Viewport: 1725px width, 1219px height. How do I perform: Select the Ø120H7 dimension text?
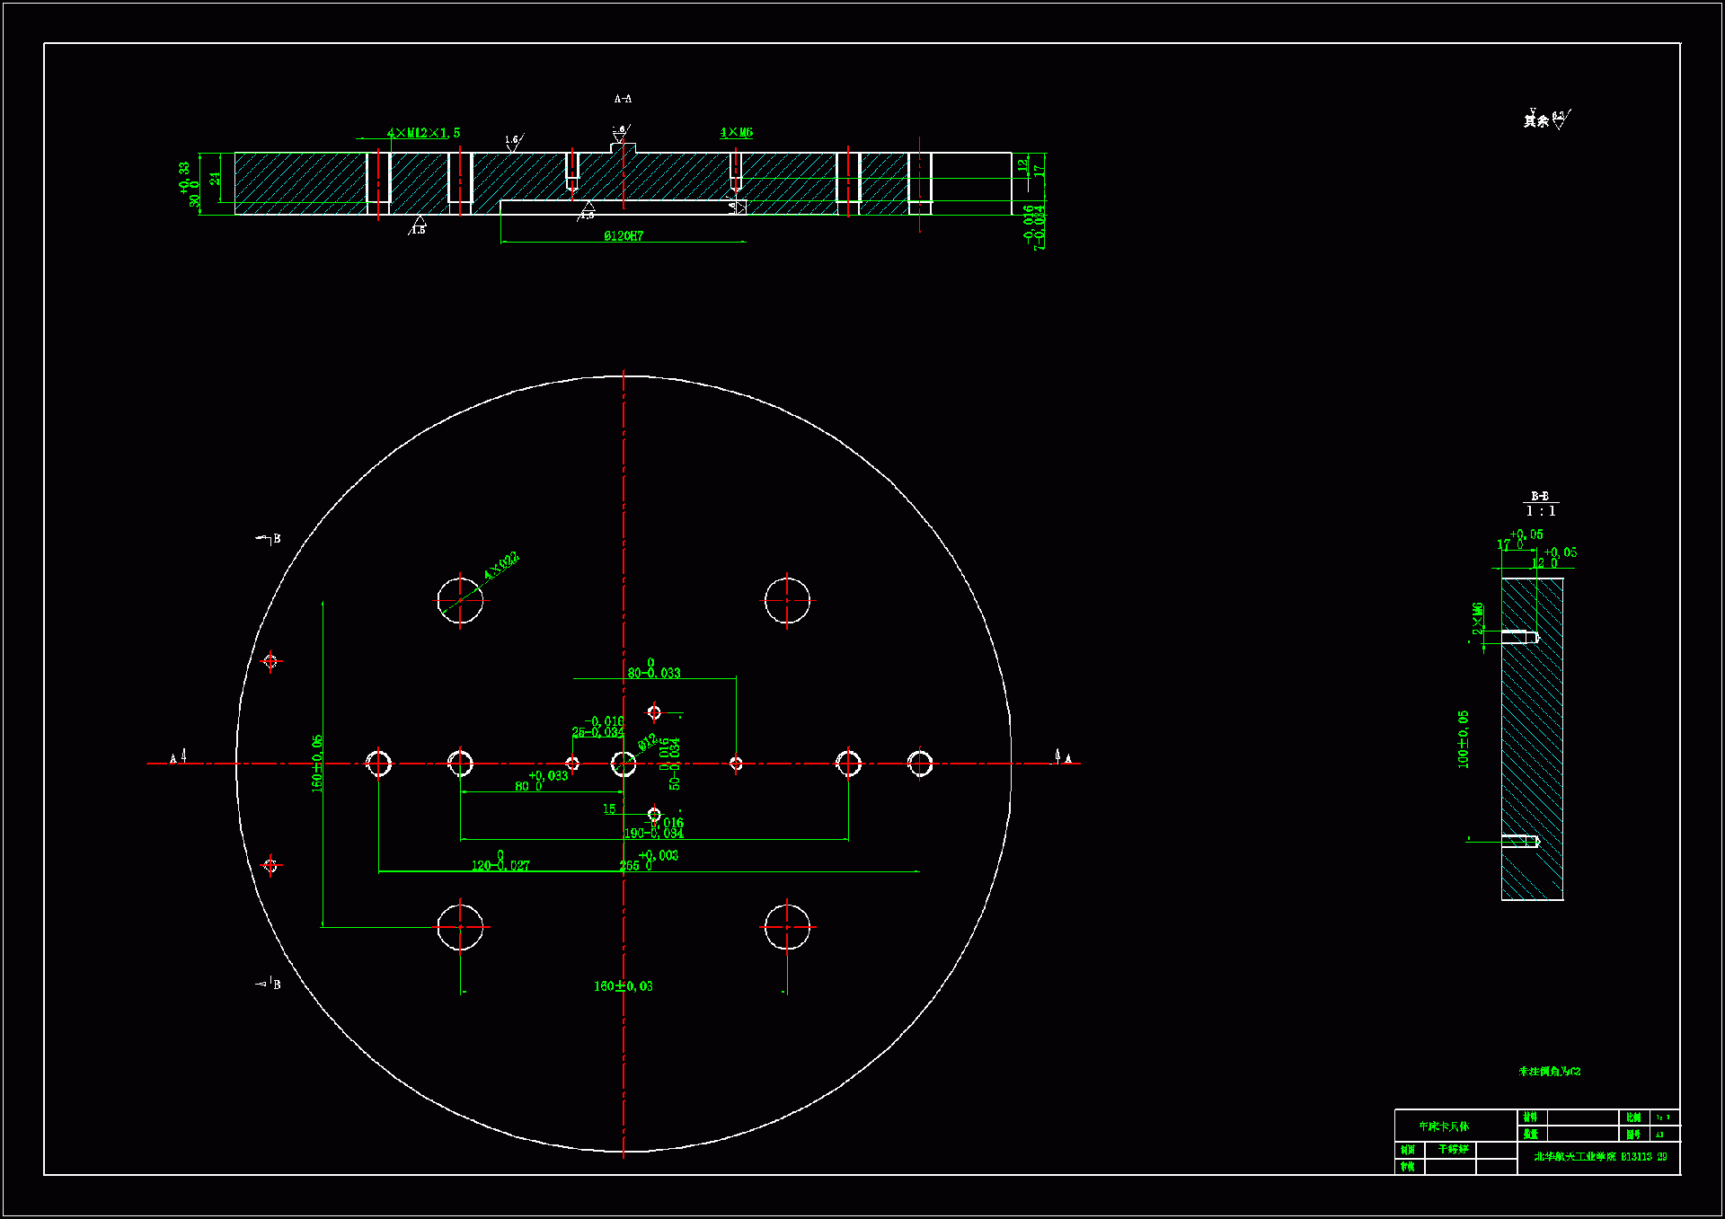[x=624, y=236]
